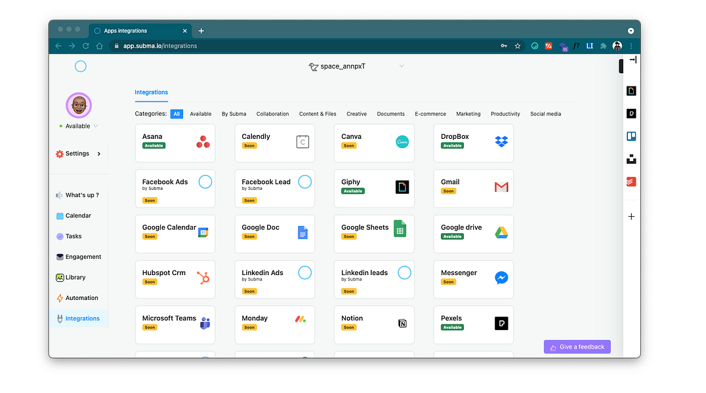Open the Asana integration icon
Image resolution: width=706 pixels, height=393 pixels.
pos(203,141)
